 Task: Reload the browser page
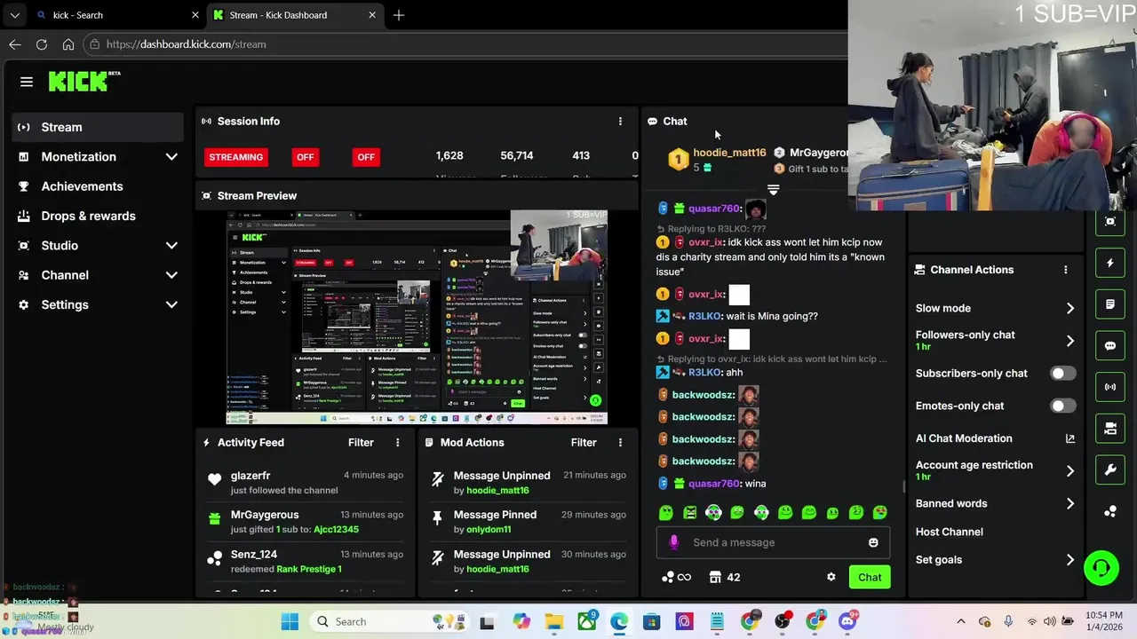42,44
